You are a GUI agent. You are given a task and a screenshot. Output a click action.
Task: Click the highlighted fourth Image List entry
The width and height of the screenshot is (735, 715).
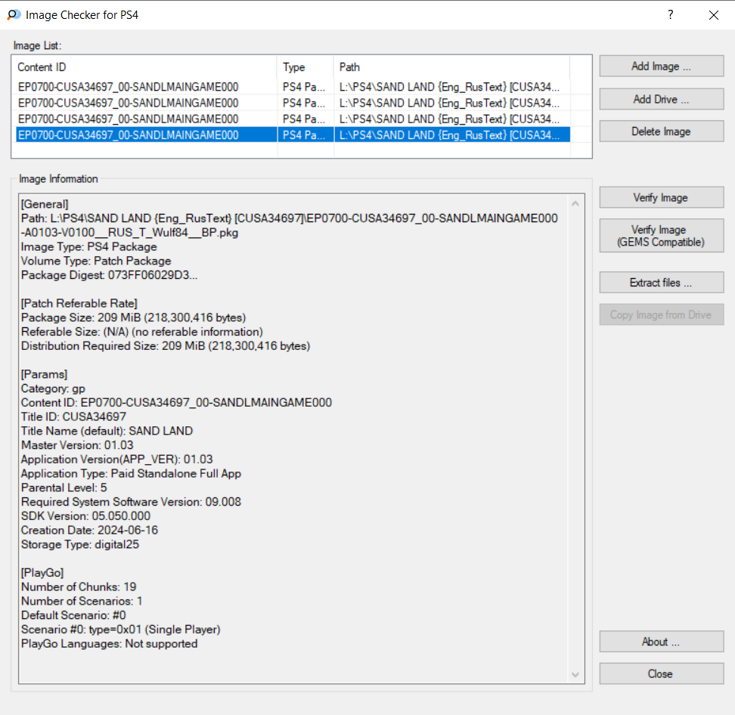click(129, 135)
